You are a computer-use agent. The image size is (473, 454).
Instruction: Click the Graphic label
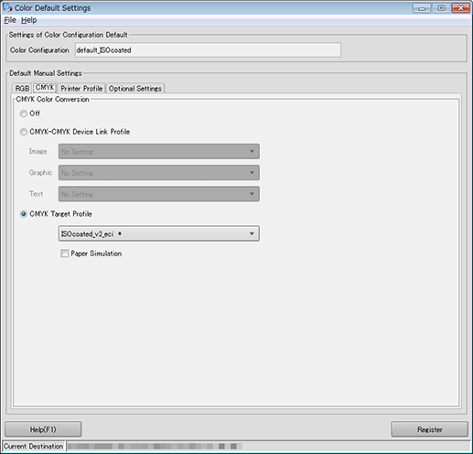coord(40,173)
